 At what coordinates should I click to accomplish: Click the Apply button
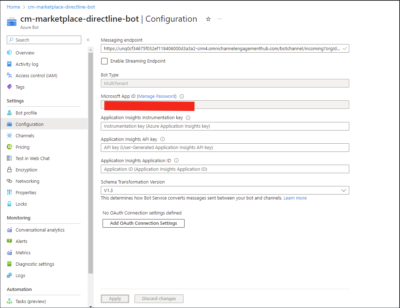click(x=115, y=298)
